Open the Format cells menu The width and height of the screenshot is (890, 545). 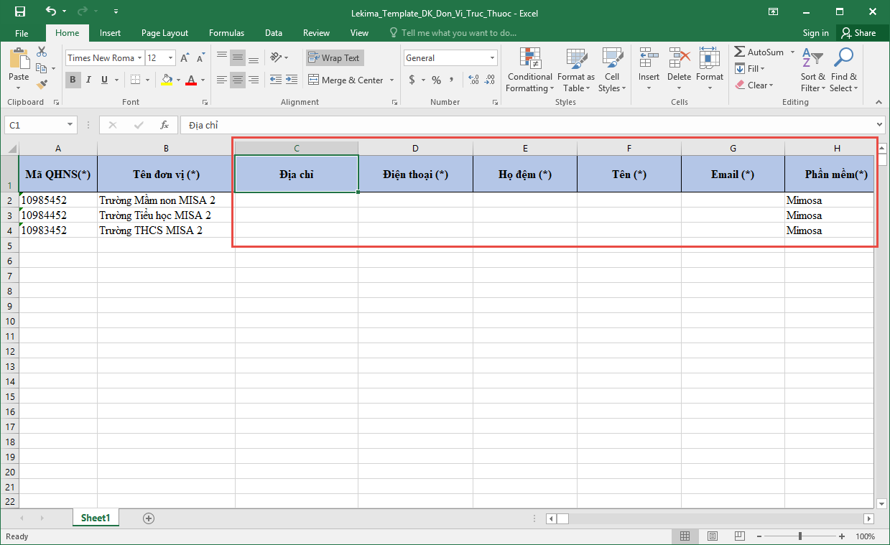[709, 70]
